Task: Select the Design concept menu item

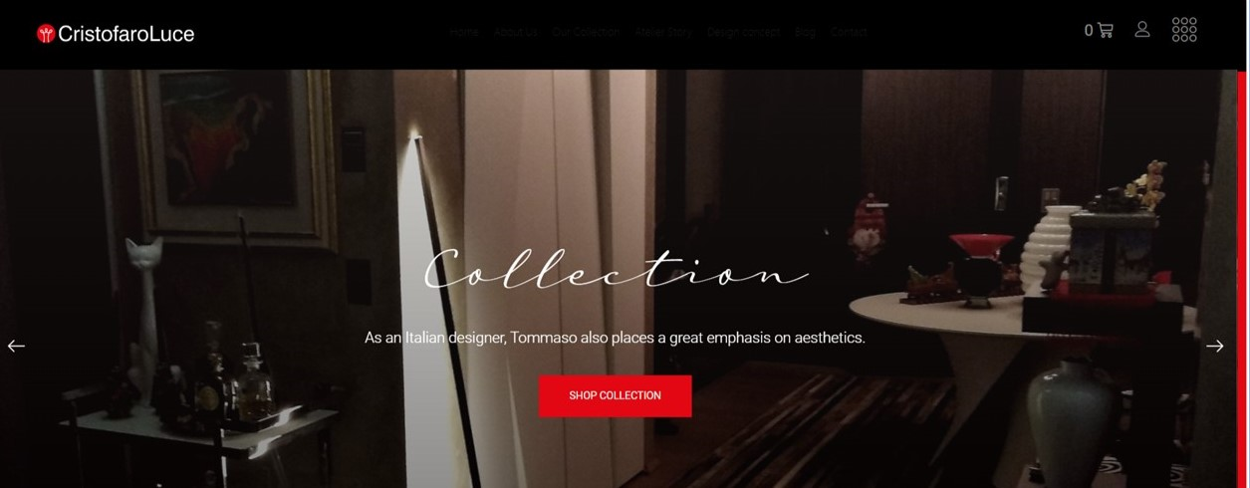Action: (x=743, y=32)
